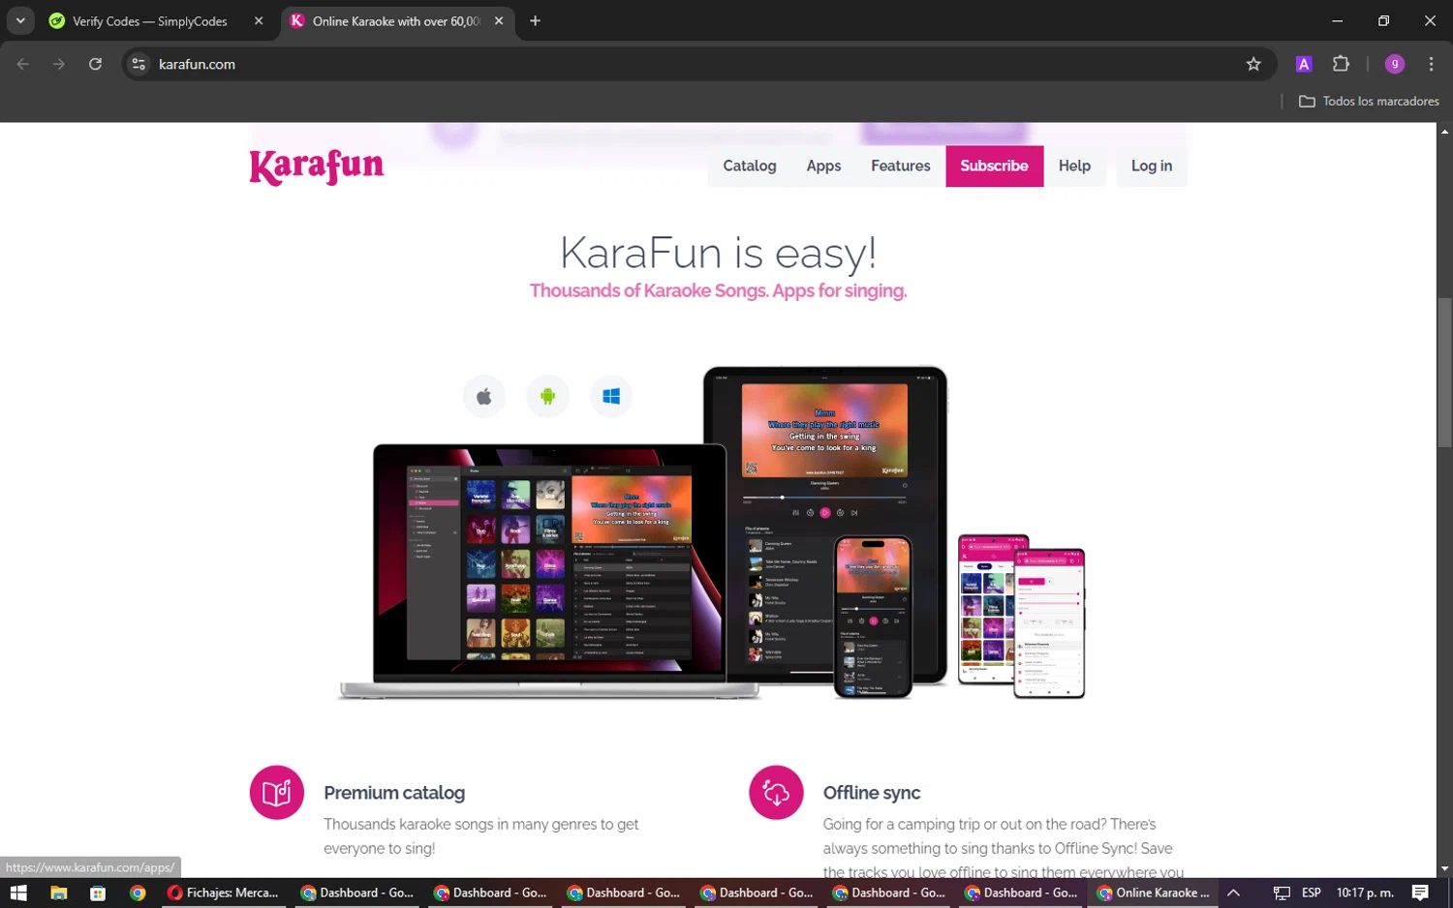1453x908 pixels.
Task: Close the Online Karaoke tab
Action: [x=499, y=20]
